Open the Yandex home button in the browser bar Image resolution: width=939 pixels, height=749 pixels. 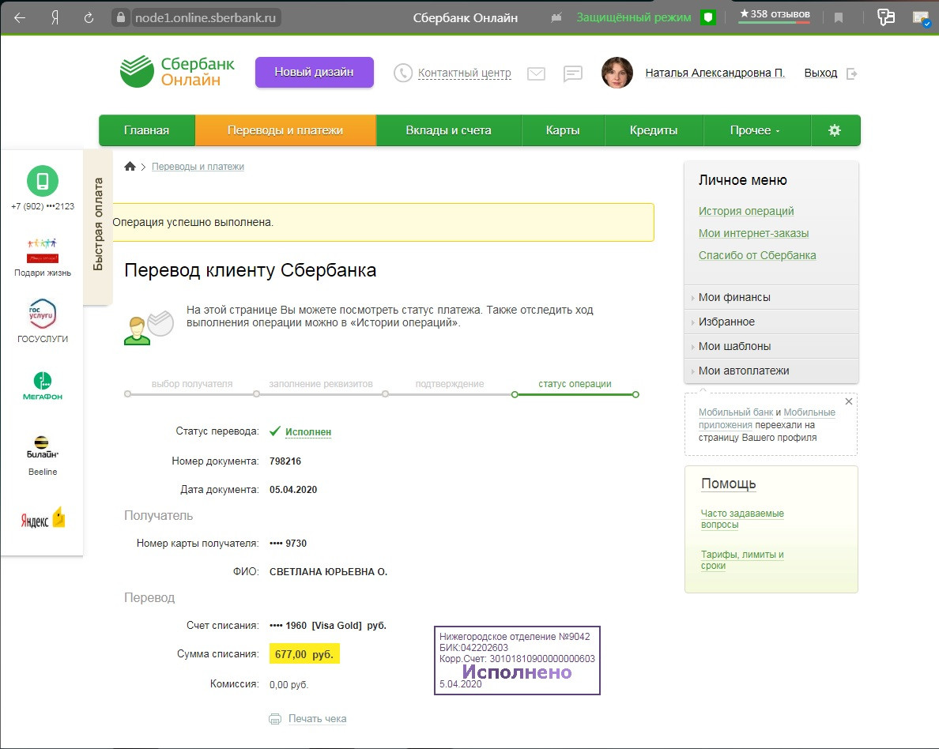[55, 17]
